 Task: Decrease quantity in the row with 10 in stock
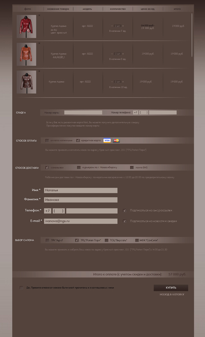[x=112, y=81]
